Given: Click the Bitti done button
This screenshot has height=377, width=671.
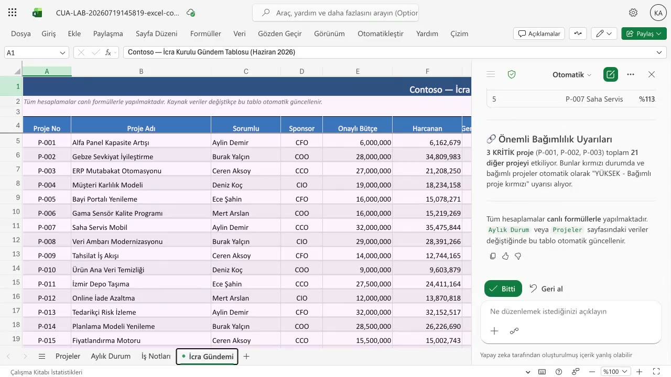Looking at the screenshot, I should coord(503,289).
